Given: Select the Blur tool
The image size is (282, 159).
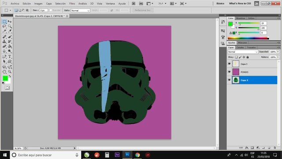Looking at the screenshot, I should (x=4, y=51).
